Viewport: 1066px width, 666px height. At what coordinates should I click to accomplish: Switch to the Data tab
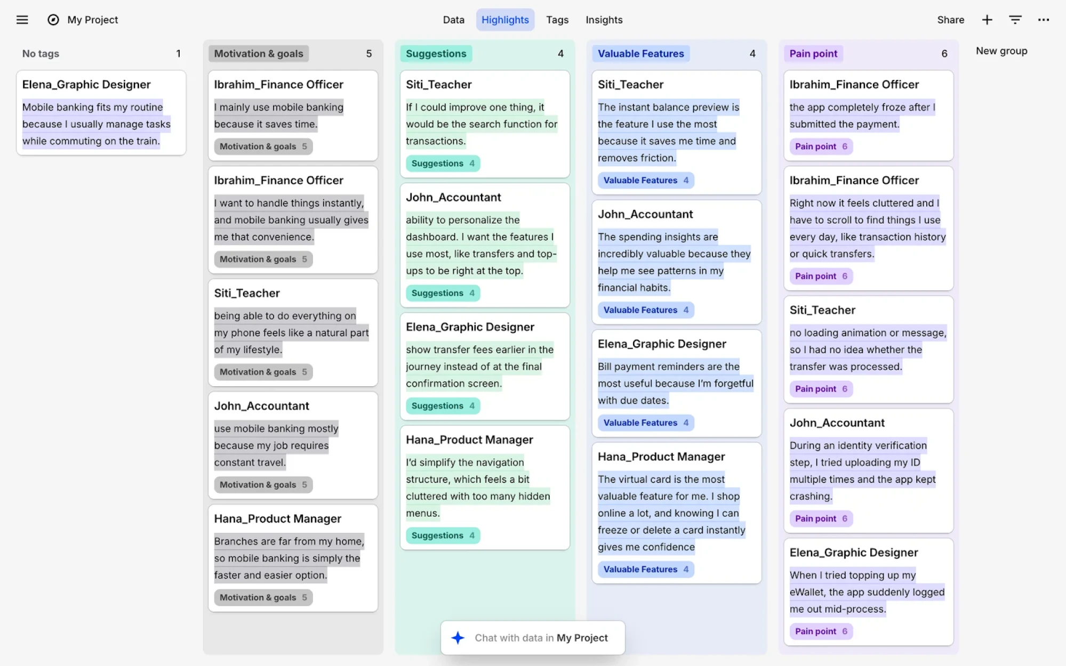coord(453,20)
